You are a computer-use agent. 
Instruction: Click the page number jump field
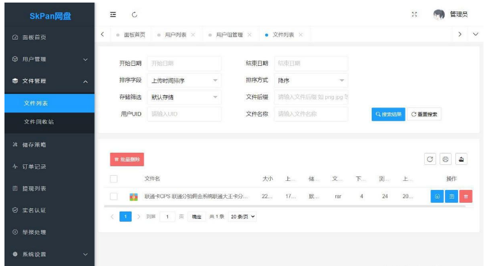pyautogui.click(x=167, y=217)
